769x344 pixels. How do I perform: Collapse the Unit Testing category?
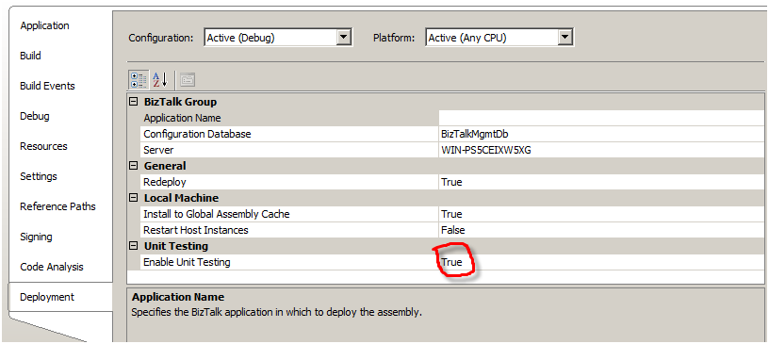(132, 246)
